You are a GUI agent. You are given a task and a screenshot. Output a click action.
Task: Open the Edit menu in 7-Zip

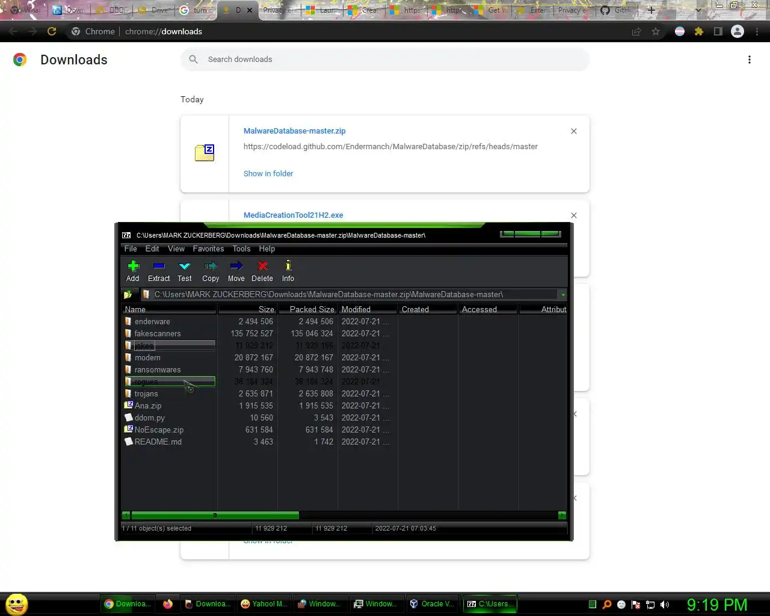click(152, 248)
